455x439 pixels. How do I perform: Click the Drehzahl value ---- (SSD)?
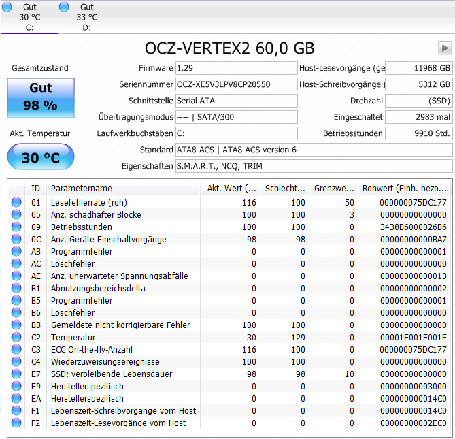coord(419,101)
